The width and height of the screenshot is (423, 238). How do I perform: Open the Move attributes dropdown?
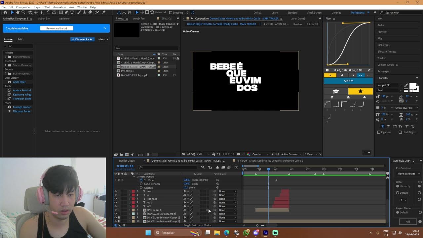(x=408, y=174)
